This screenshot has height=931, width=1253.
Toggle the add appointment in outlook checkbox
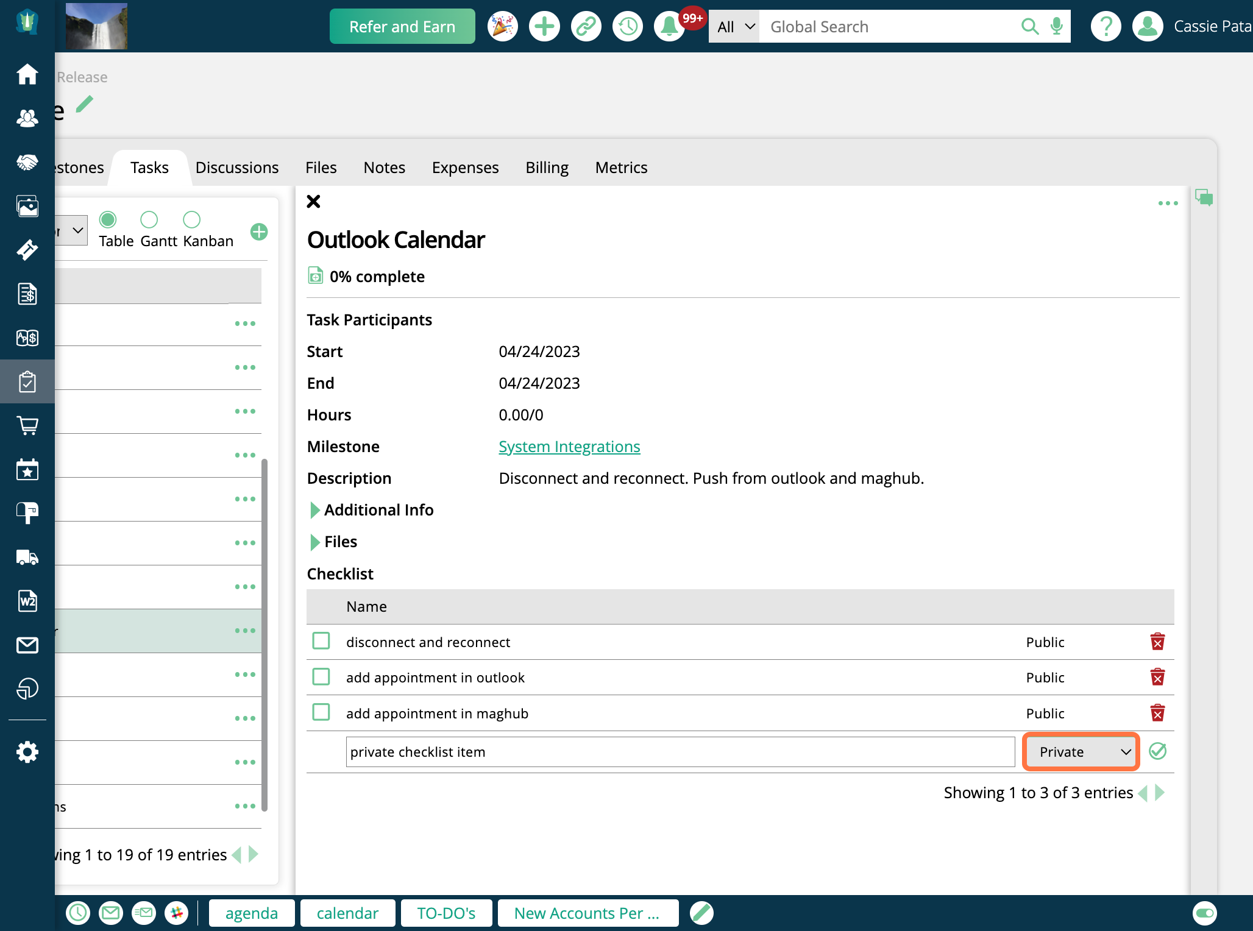322,677
